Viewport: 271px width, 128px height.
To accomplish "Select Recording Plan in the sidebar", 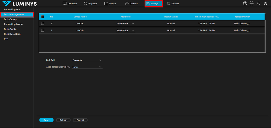I will point(12,9).
